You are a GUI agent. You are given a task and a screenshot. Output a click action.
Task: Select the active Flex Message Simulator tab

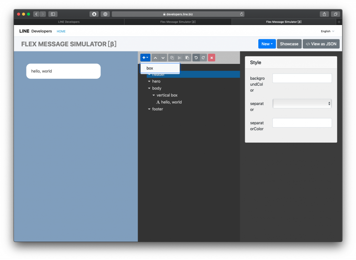(x=284, y=22)
